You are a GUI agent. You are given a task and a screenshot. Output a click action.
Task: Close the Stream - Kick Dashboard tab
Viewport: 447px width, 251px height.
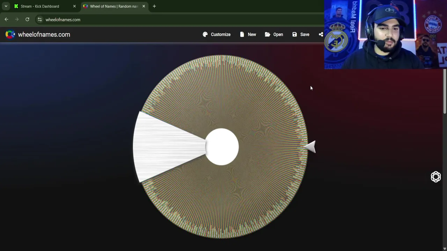74,6
